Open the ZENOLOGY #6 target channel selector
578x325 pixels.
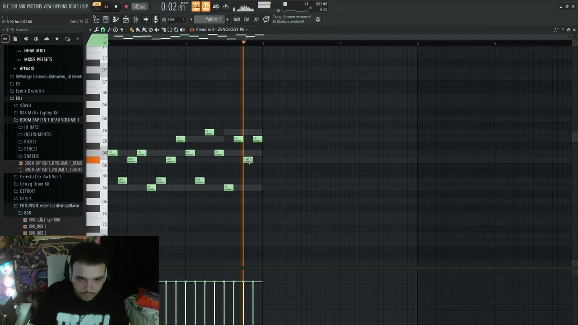[x=220, y=29]
